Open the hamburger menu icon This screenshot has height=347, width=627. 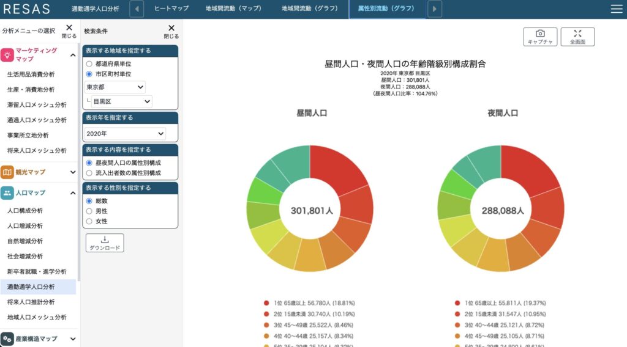tap(617, 9)
